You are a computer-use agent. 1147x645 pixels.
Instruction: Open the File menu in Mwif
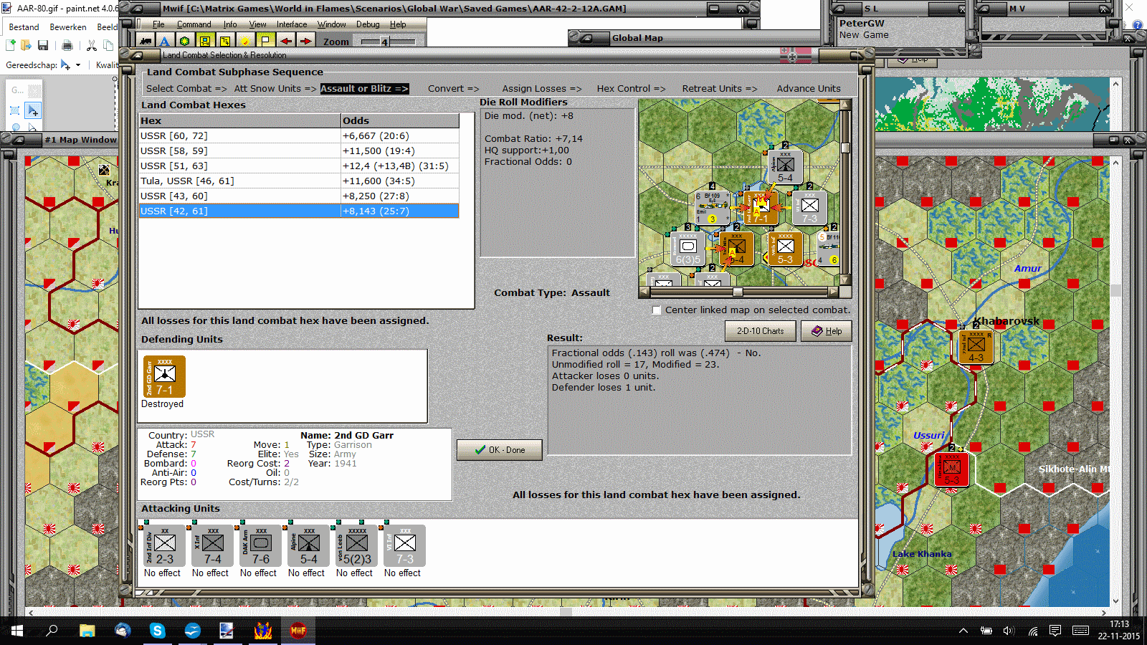[158, 24]
